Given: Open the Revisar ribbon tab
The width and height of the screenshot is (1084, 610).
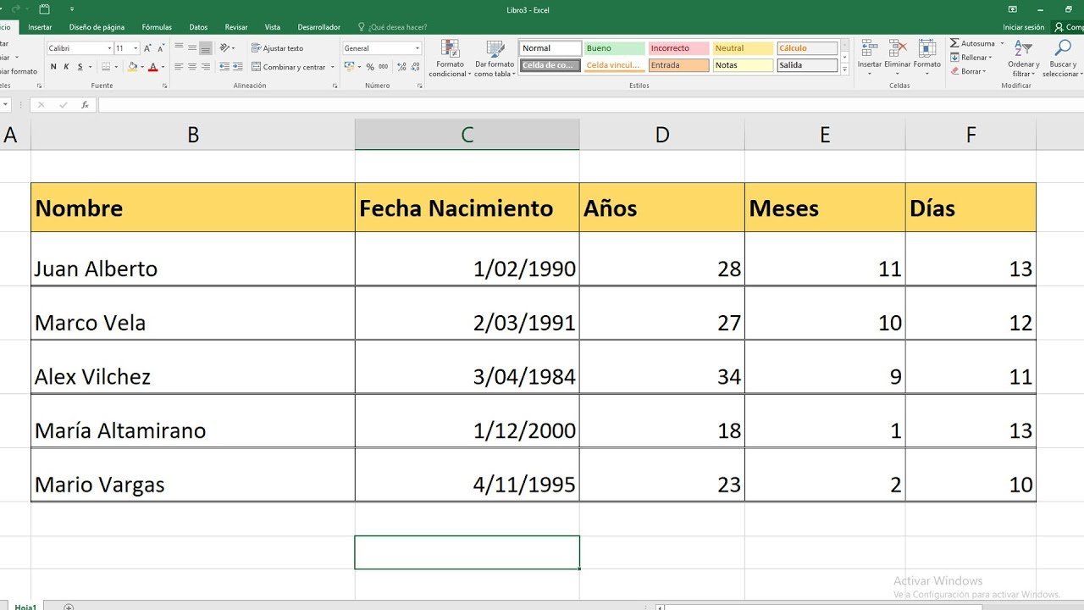Looking at the screenshot, I should 235,26.
